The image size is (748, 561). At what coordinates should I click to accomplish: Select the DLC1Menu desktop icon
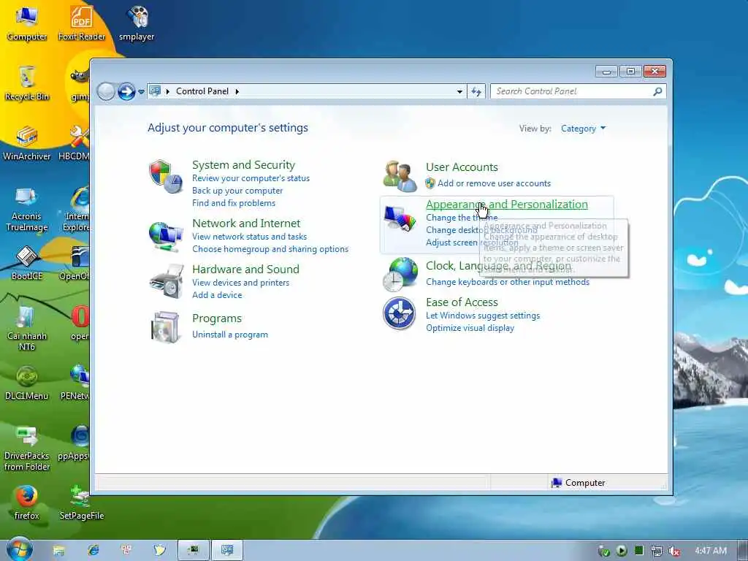point(27,383)
